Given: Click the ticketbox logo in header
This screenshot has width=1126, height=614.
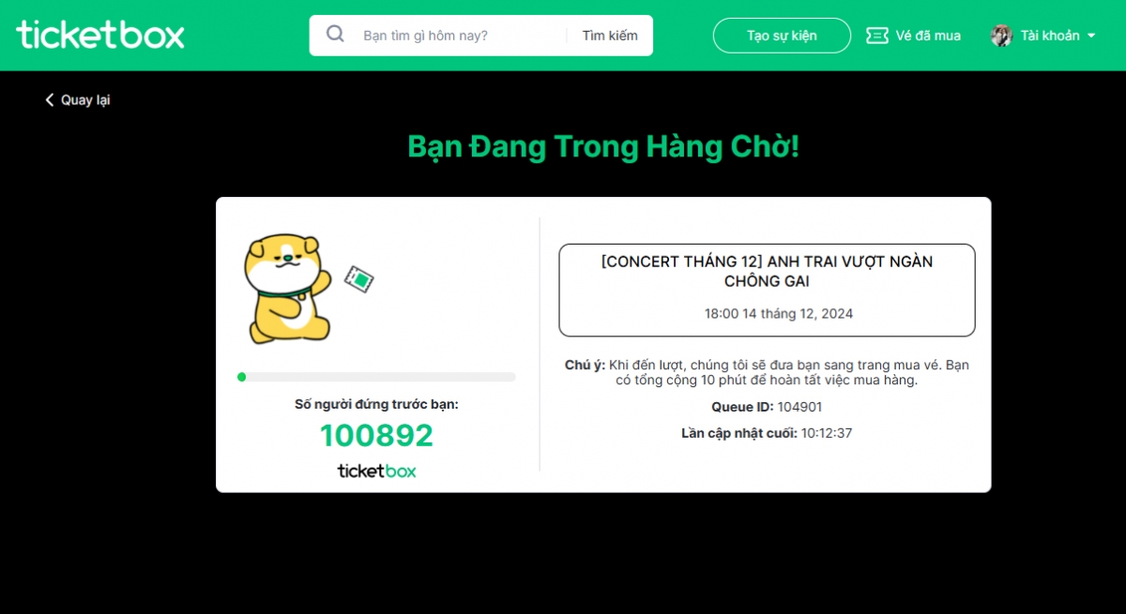Looking at the screenshot, I should point(100,35).
